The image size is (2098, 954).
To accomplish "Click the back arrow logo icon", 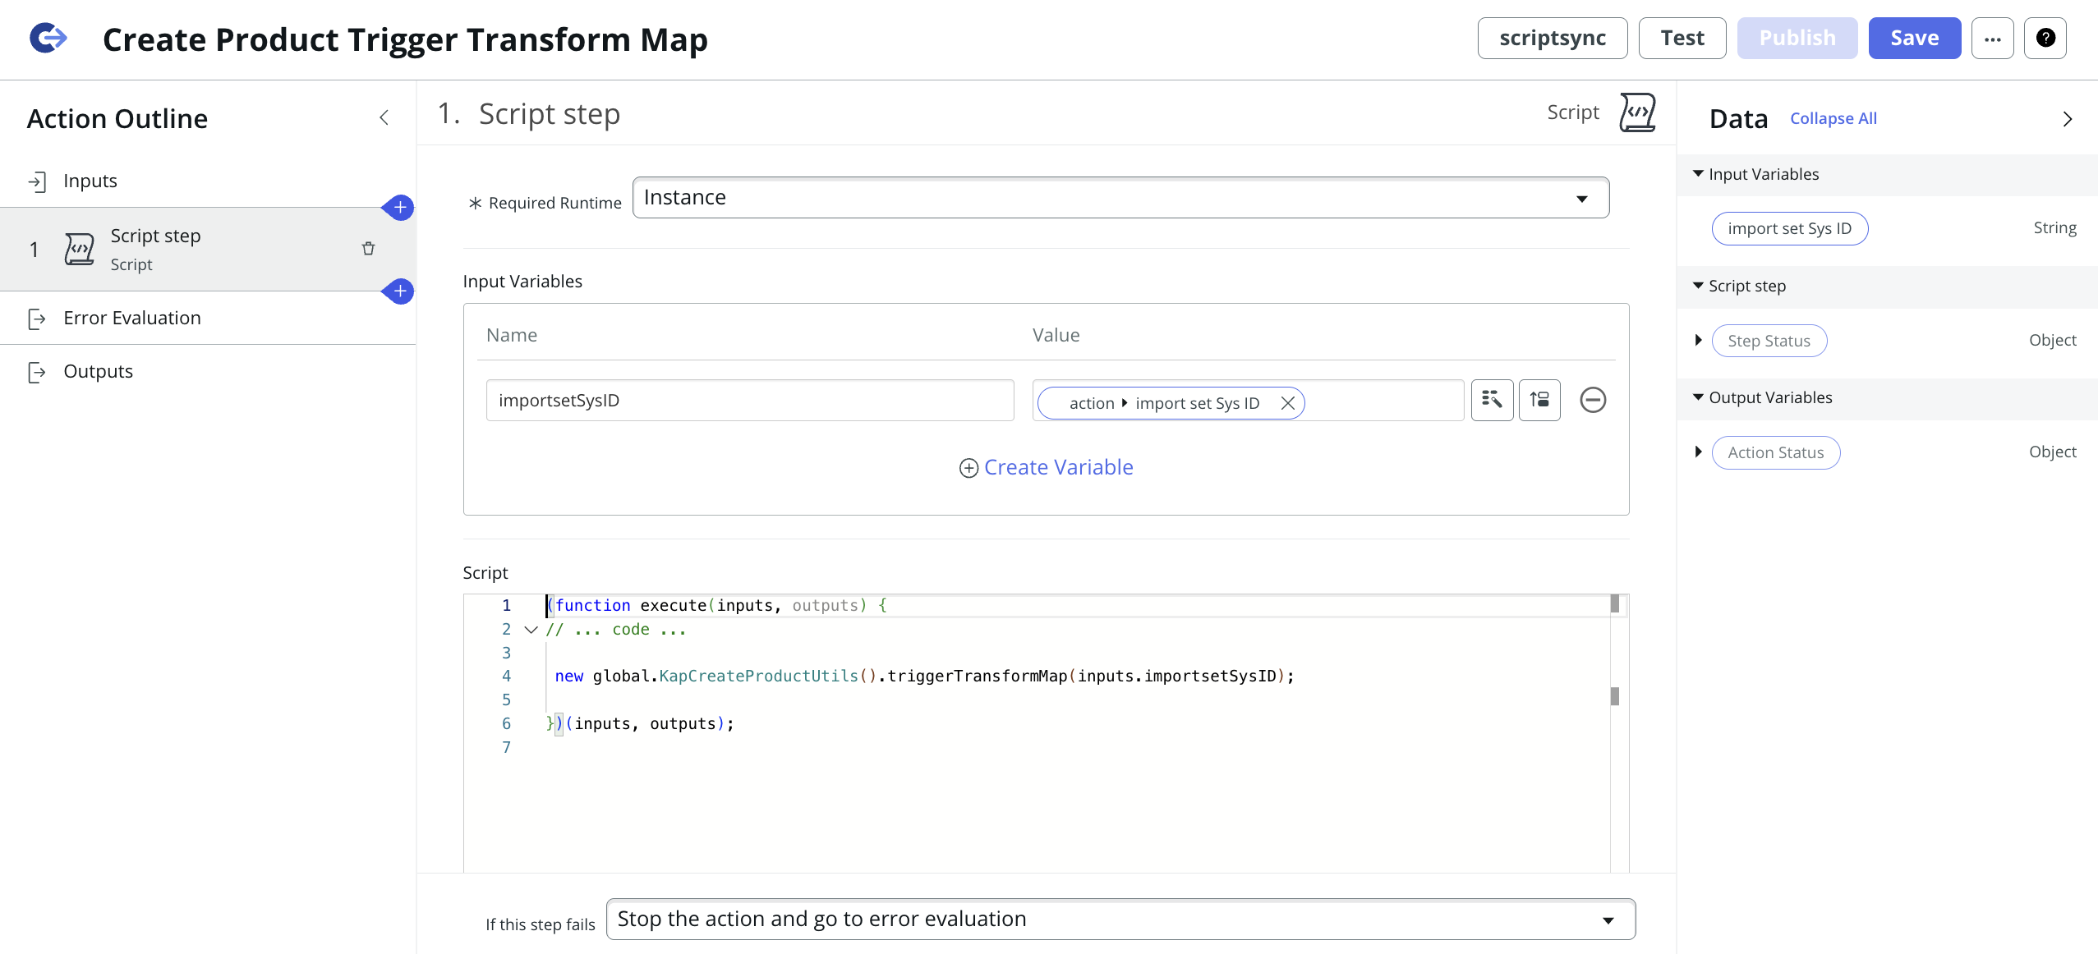I will coord(48,38).
